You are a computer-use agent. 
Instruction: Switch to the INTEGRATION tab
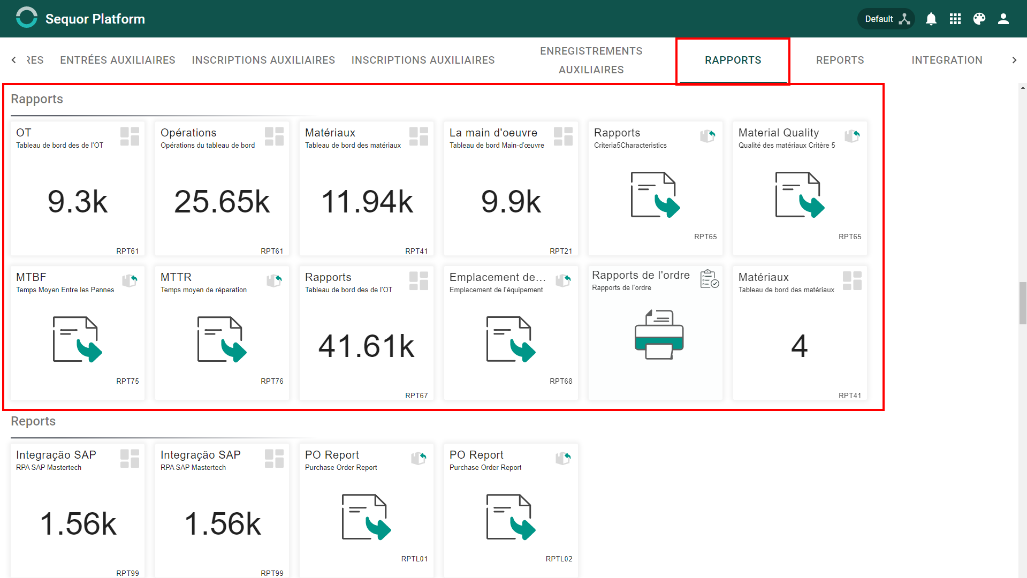click(x=947, y=60)
